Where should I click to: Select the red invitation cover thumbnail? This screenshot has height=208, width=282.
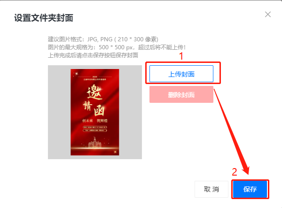(x=95, y=112)
